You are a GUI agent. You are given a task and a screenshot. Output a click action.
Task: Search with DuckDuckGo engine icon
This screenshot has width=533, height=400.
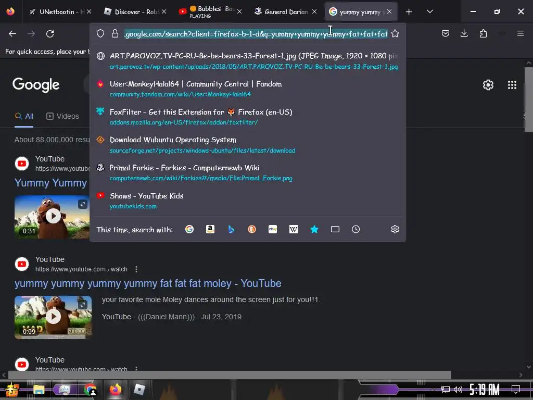(x=252, y=229)
